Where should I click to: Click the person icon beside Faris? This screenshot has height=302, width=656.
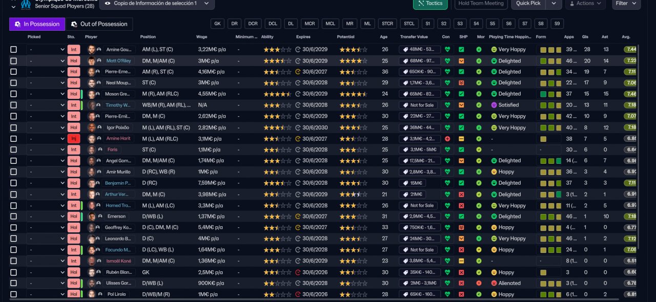pyautogui.click(x=99, y=150)
